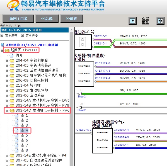Click the page icon beside 表 8
The height and width of the screenshot is (166, 167).
(x=17, y=150)
